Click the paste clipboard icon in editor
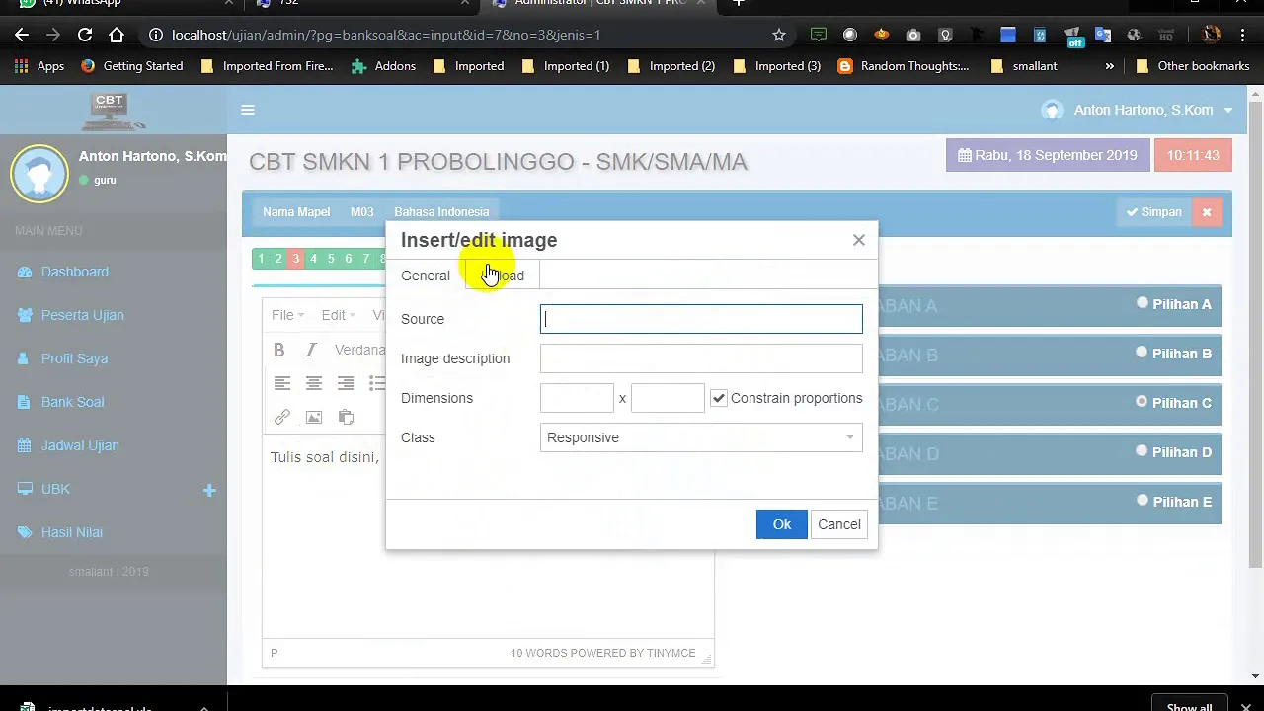1264x711 pixels. pos(346,417)
